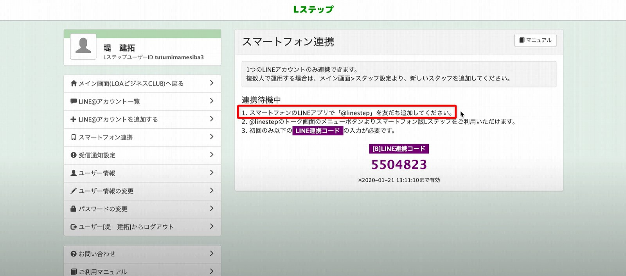The height and width of the screenshot is (276, 626).
Task: Open ユーザー情報 menu item
Action: (142, 173)
